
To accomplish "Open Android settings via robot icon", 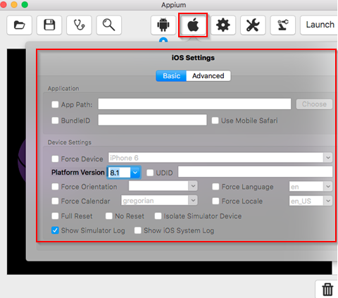I will pos(163,25).
